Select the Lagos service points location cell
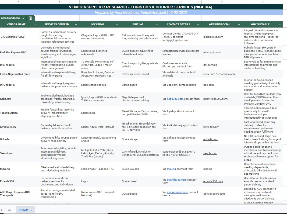287x214 pixels. (x=100, y=85)
